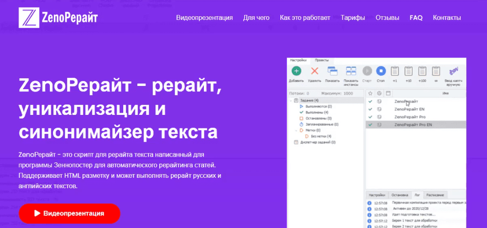Click the star column header icon
Screen dimensions: 487x228
tap(370, 93)
